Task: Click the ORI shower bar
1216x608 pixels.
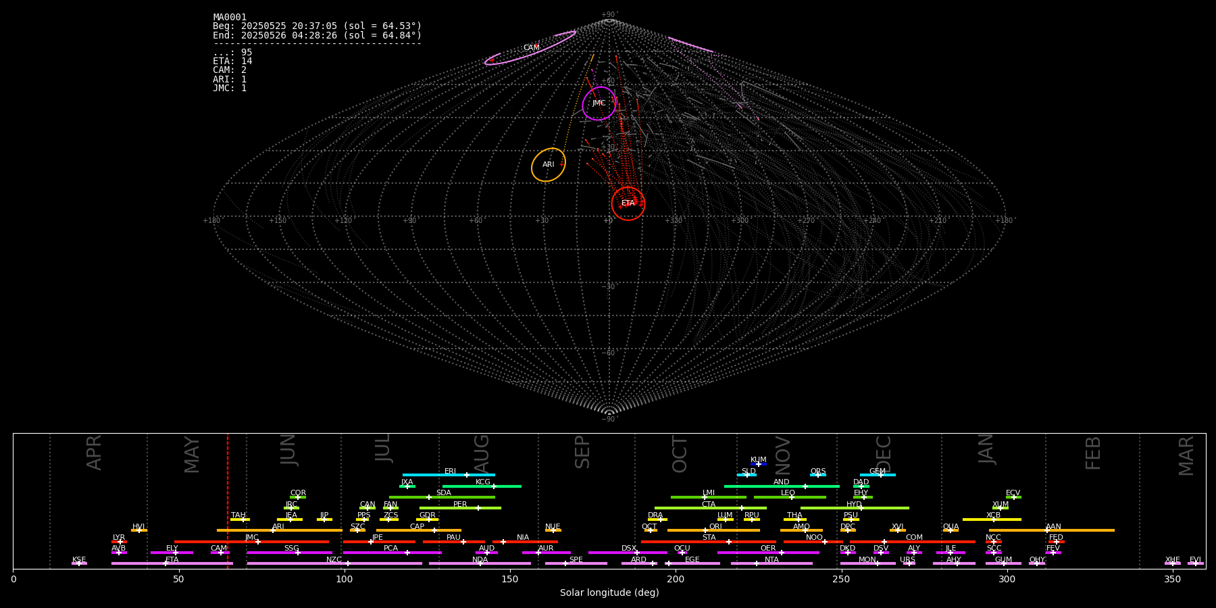Action: 713,530
